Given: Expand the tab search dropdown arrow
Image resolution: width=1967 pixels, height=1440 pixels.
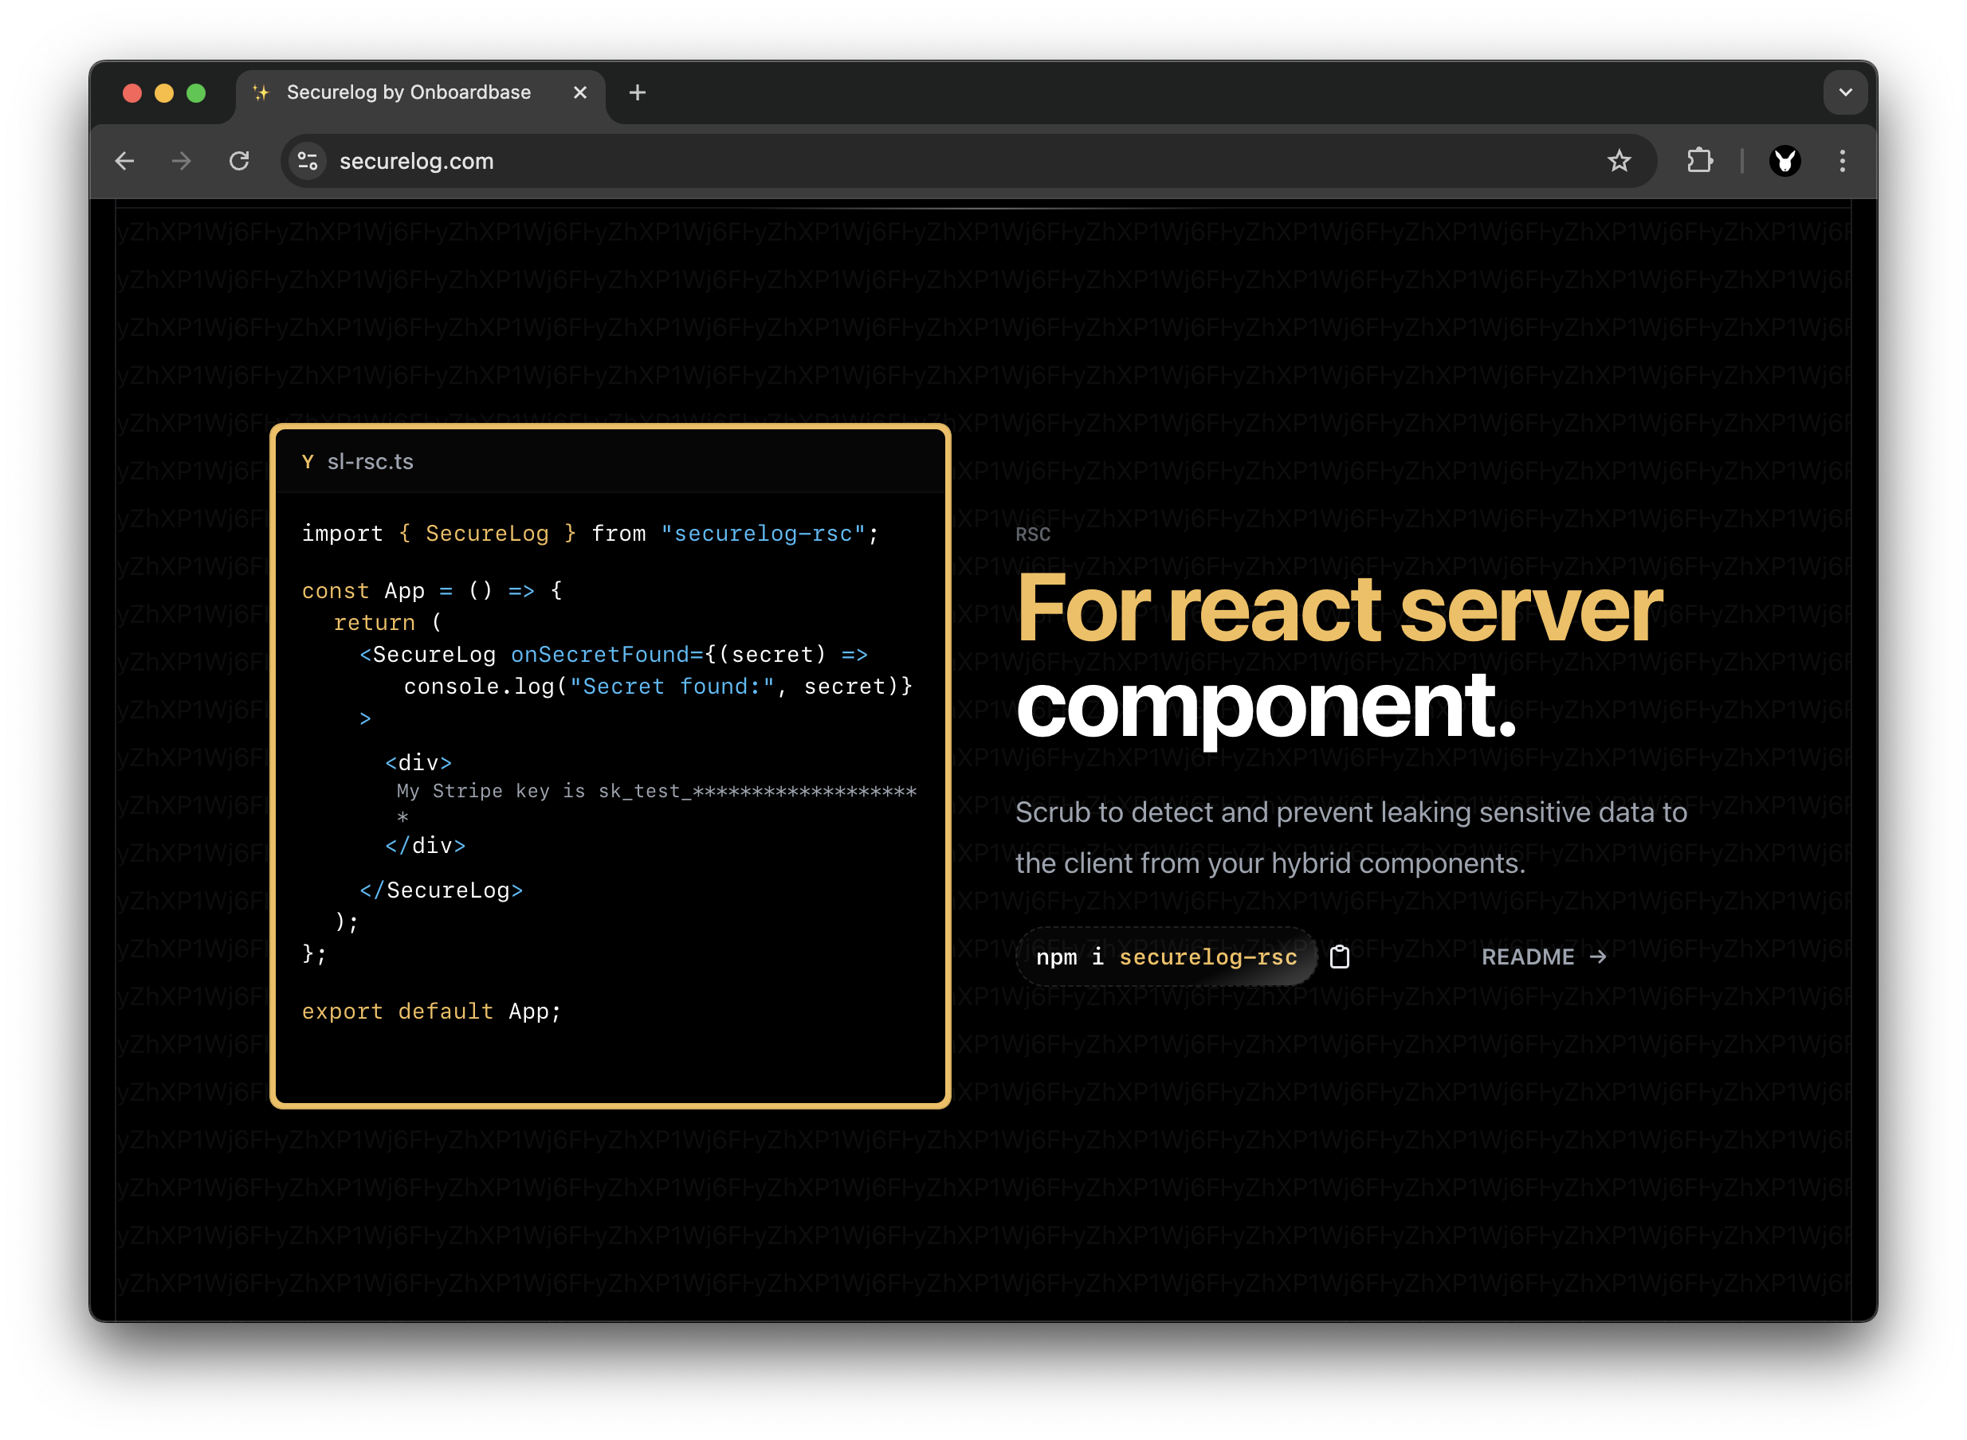Looking at the screenshot, I should point(1845,92).
